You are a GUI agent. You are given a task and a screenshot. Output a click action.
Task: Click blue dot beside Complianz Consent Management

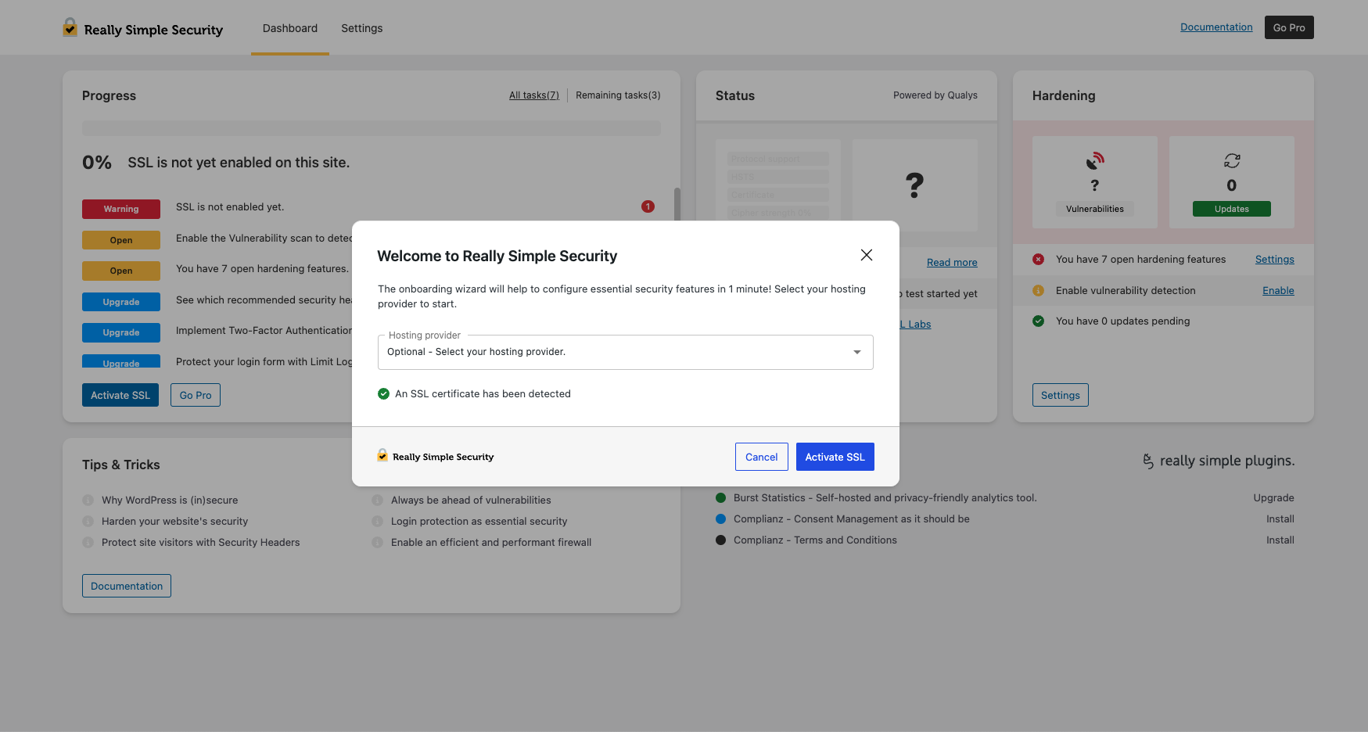click(x=720, y=518)
